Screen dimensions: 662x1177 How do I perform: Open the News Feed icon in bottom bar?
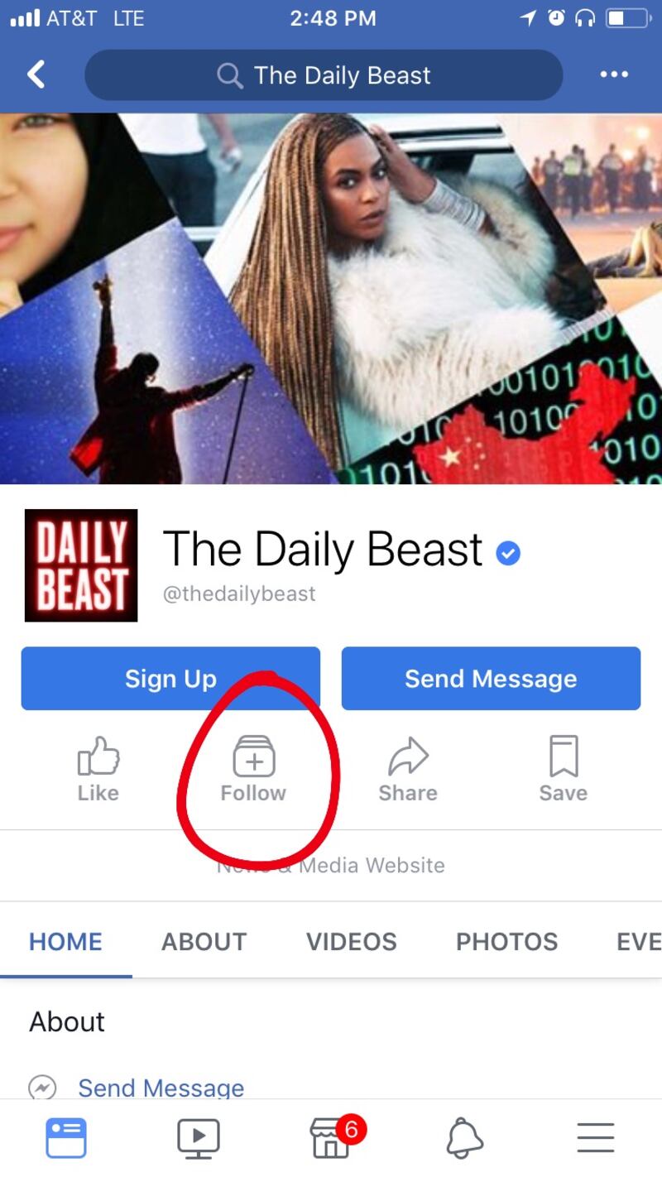(66, 1138)
